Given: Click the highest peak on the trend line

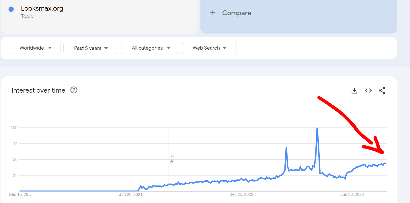Looking at the screenshot, I should 317,128.
